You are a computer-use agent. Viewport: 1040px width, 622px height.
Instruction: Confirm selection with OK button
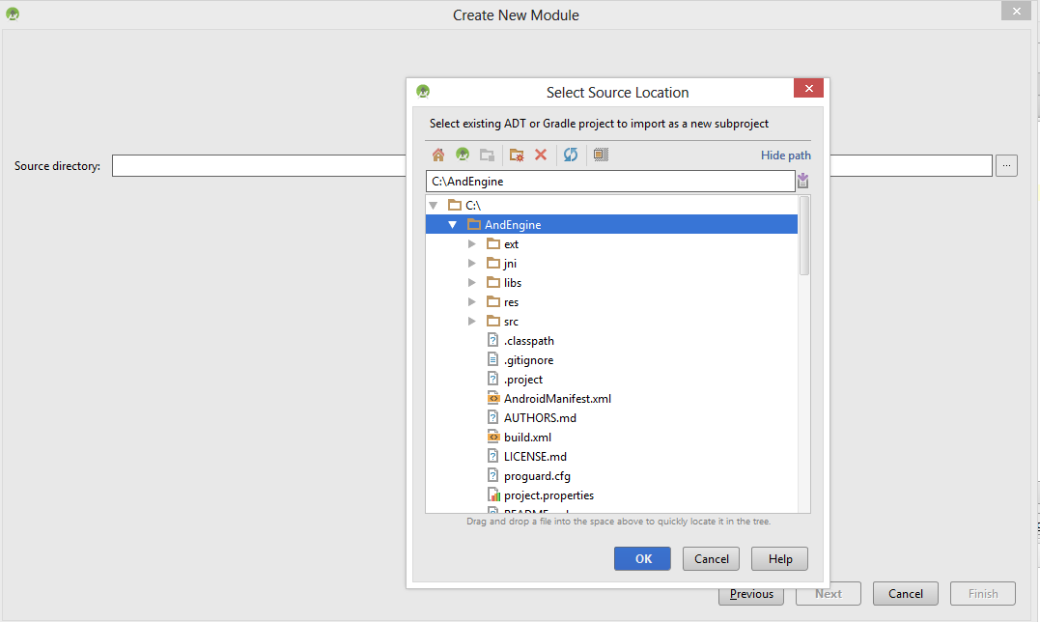click(x=642, y=558)
